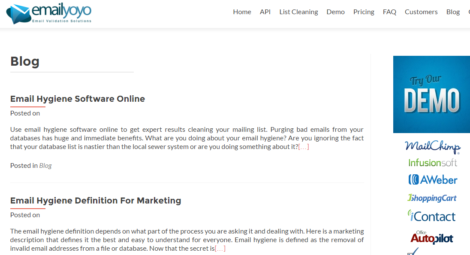The image size is (470, 255).
Task: Open the Try Our Demo banner
Action: click(431, 94)
